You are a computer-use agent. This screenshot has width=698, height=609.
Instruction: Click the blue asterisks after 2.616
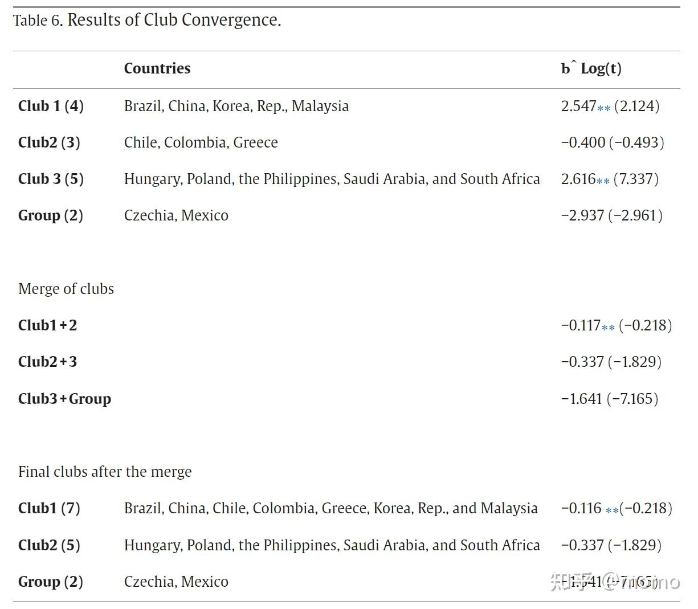[x=603, y=181]
